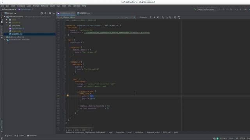Click the 'template' breadcrumb
Image resolution: width=250 pixels, height=140 pixels.
120,132
